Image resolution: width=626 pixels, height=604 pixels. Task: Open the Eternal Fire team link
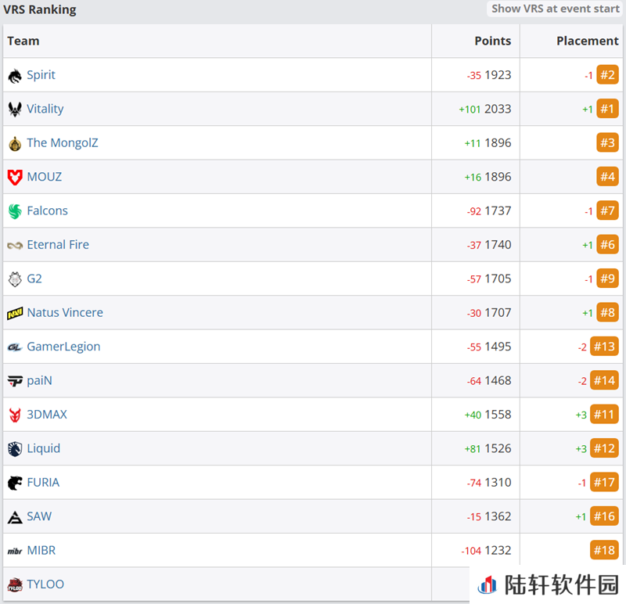pos(58,245)
